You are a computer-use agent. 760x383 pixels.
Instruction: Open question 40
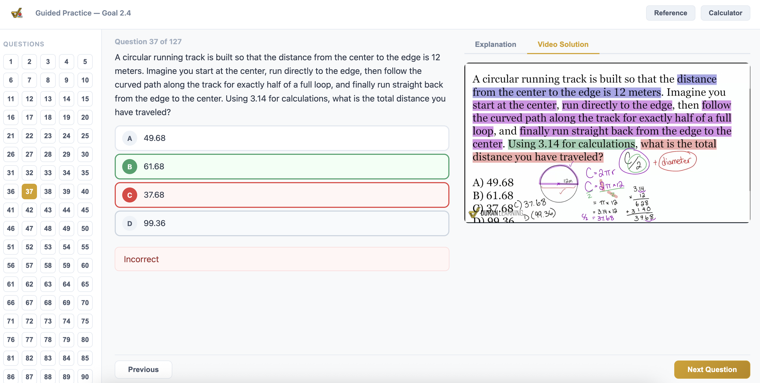tap(85, 191)
